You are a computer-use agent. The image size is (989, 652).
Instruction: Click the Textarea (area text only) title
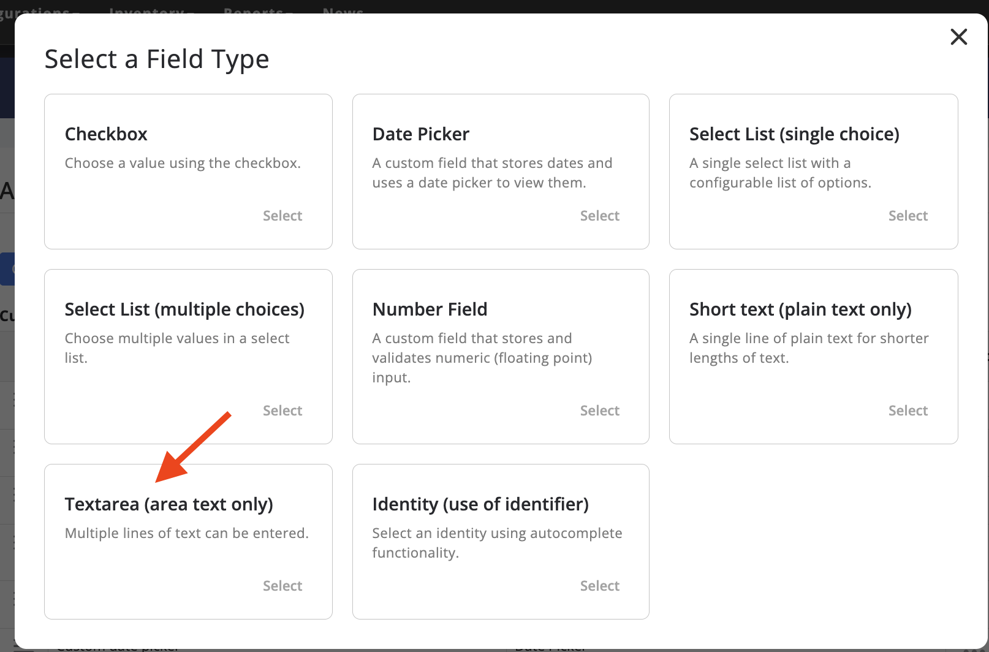pos(169,504)
